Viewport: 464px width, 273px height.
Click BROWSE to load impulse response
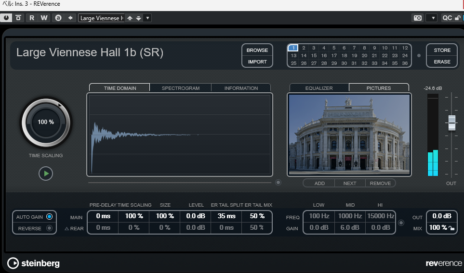tap(257, 50)
